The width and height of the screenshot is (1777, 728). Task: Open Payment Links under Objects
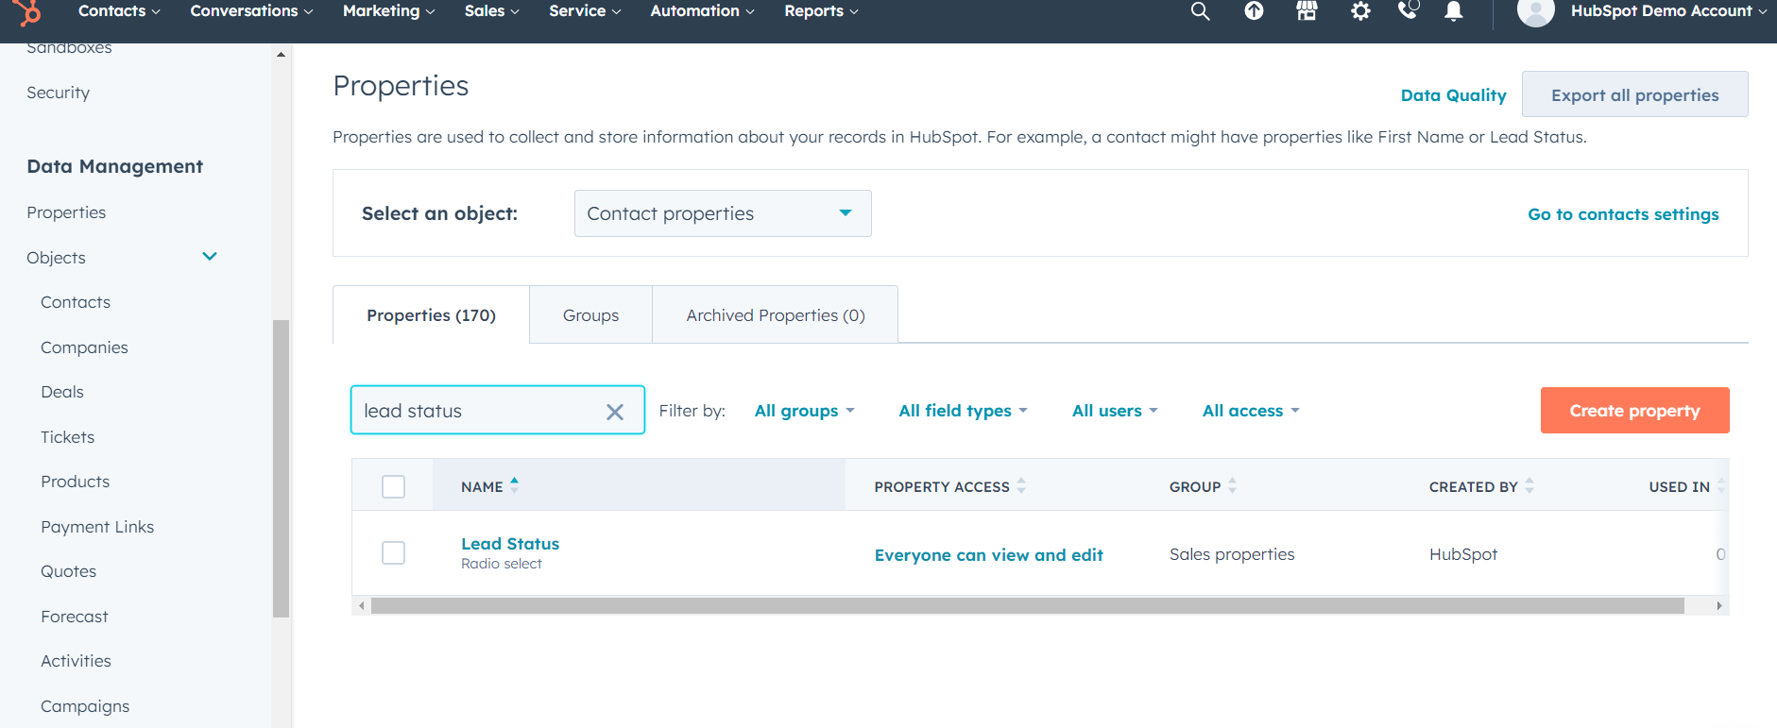pos(97,527)
